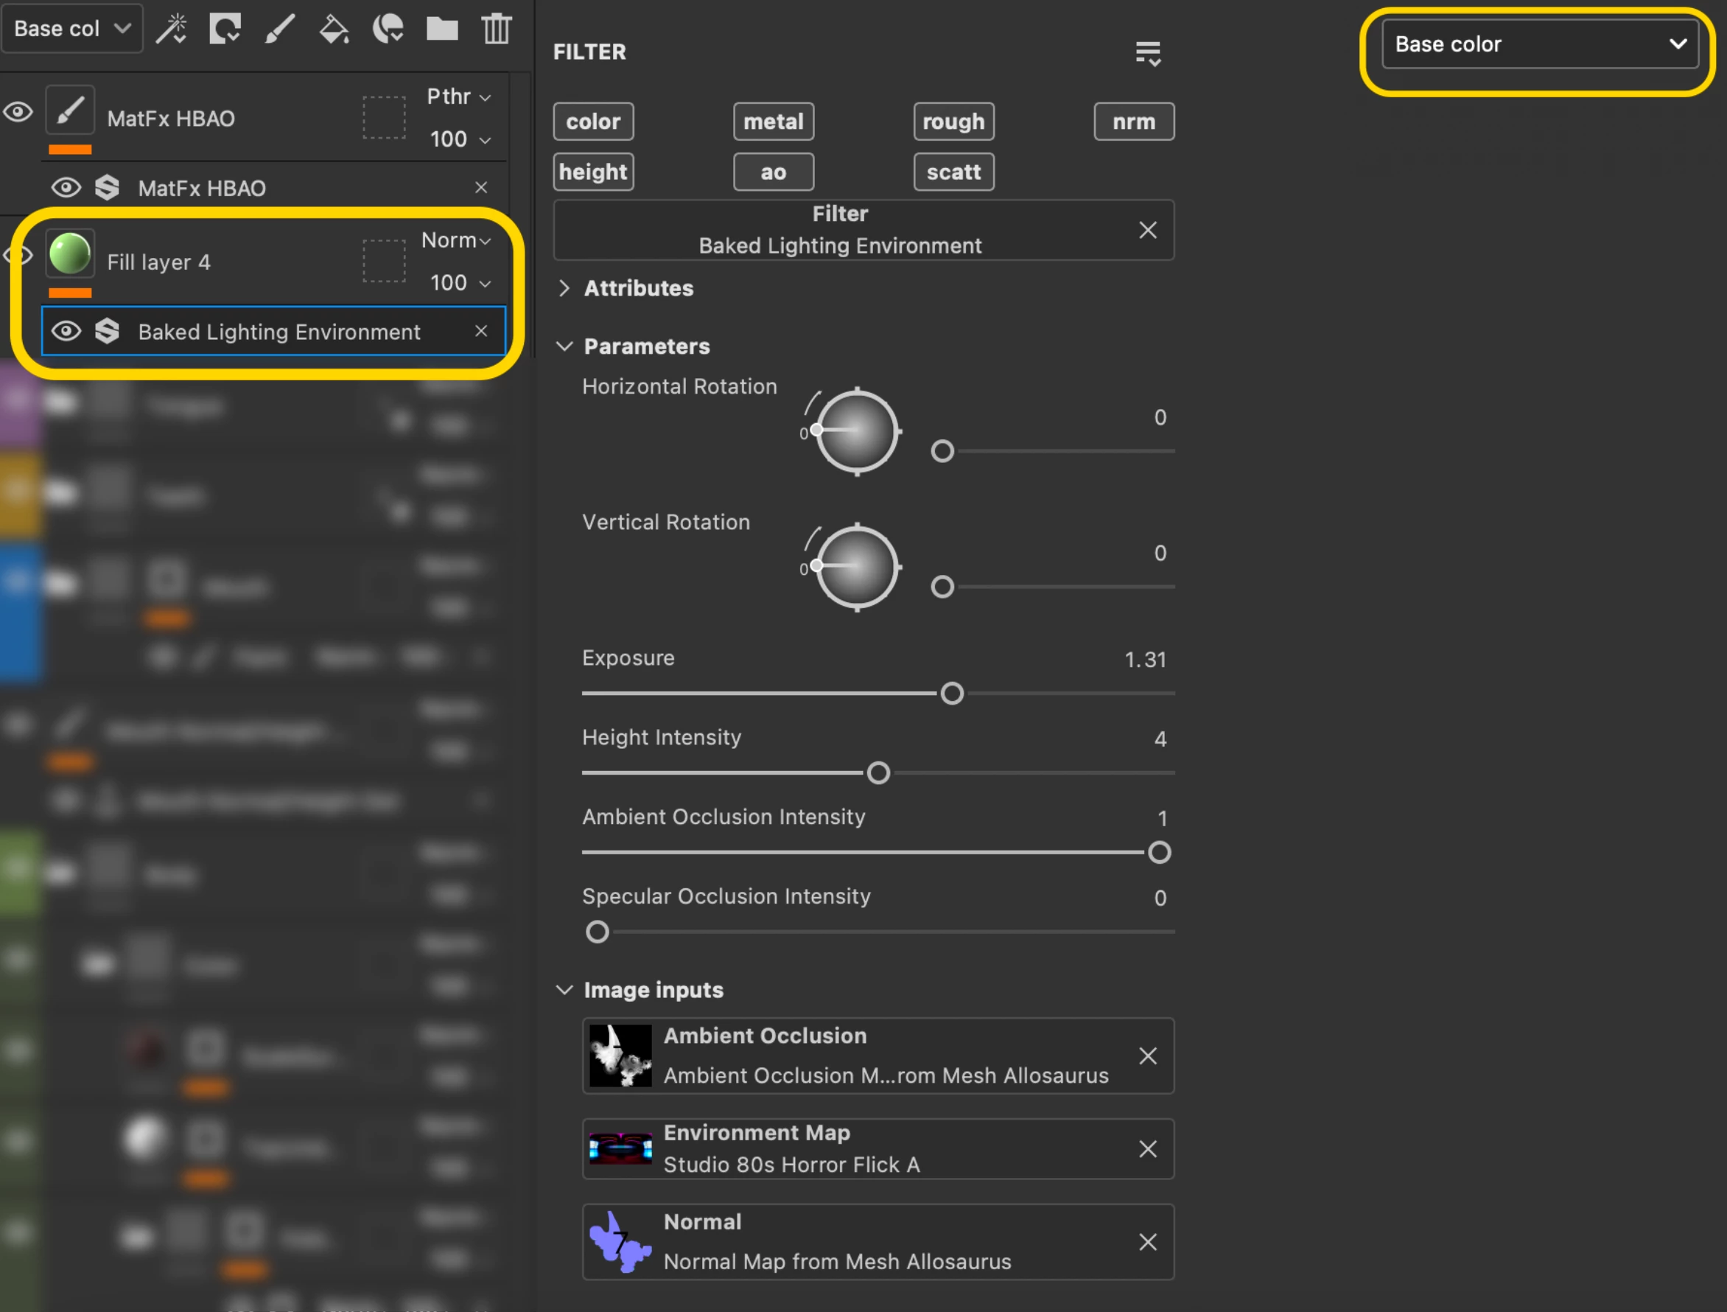
Task: Click the add effect magic wand icon
Action: tap(171, 29)
